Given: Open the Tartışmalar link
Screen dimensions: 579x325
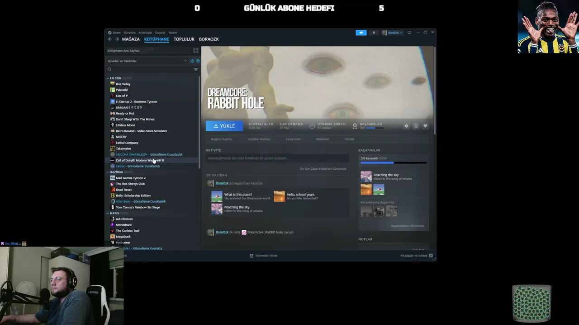Looking at the screenshot, I should (x=293, y=139).
